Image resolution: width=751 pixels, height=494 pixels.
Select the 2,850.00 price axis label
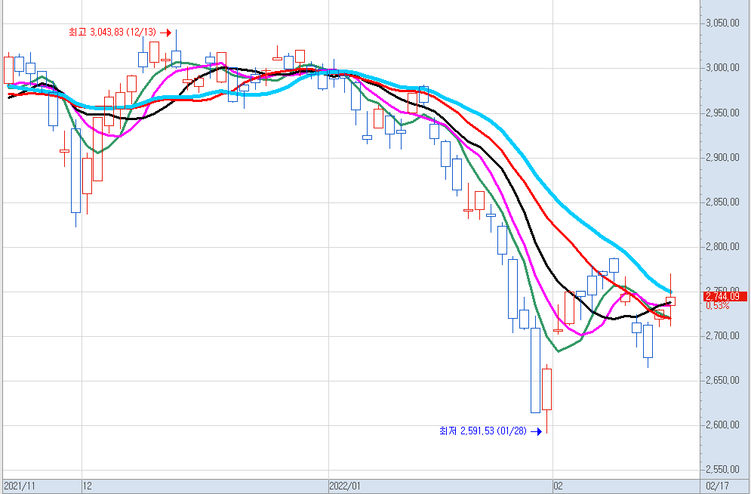point(722,202)
